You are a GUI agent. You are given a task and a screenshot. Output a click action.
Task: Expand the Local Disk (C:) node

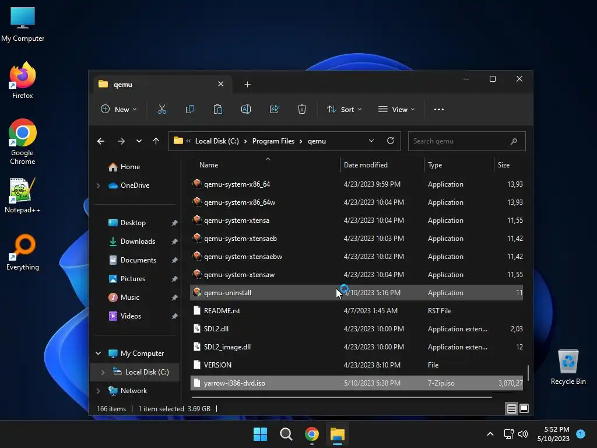[x=103, y=372]
